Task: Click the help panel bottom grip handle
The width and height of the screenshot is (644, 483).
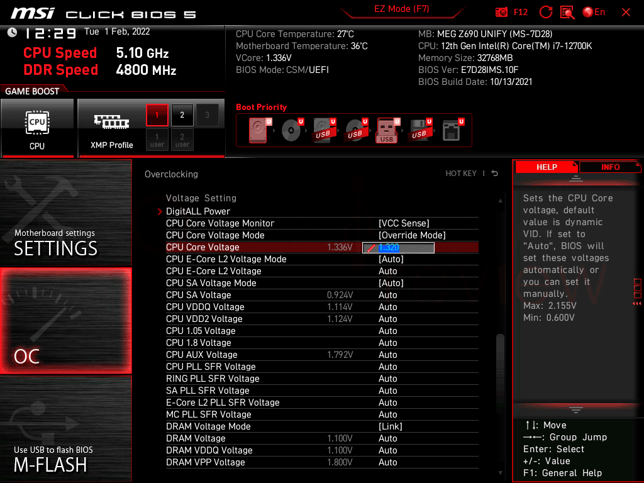Action: tap(576, 410)
